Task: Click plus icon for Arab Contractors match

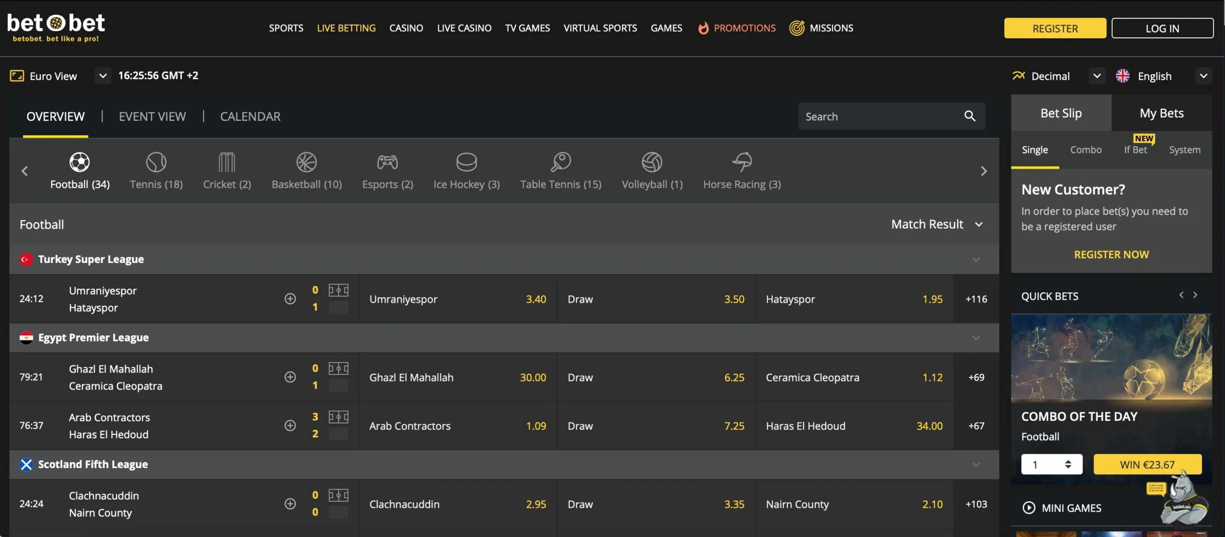Action: (x=290, y=426)
